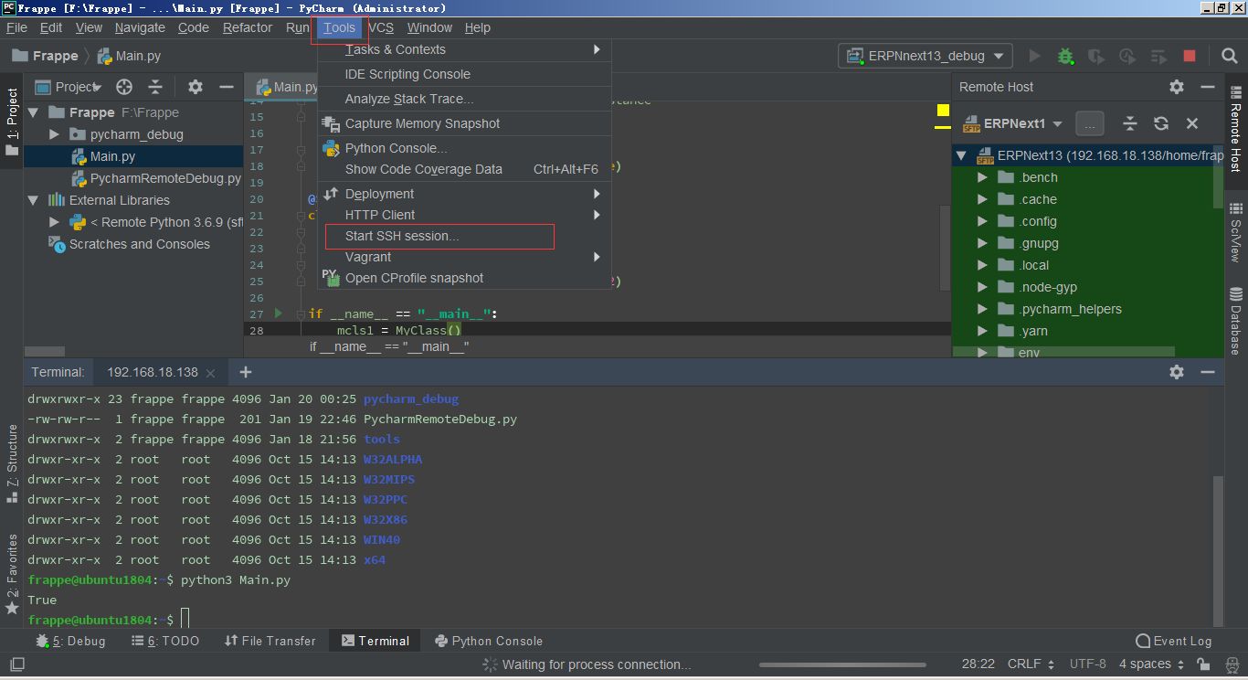Run with Coverage toolbar icon
Image resolution: width=1248 pixels, height=680 pixels.
tap(1096, 56)
